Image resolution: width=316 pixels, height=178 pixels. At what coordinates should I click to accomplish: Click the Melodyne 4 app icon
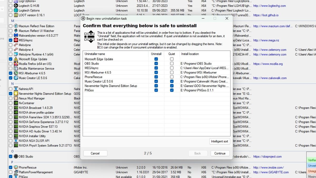(x=15, y=50)
